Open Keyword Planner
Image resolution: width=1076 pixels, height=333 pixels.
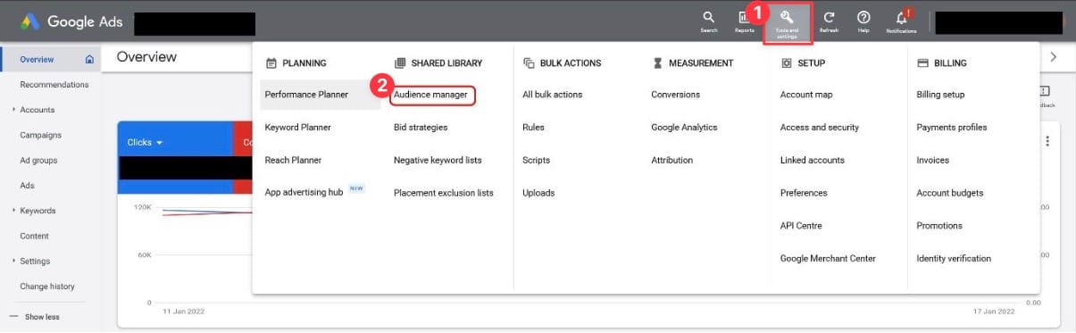pos(297,128)
